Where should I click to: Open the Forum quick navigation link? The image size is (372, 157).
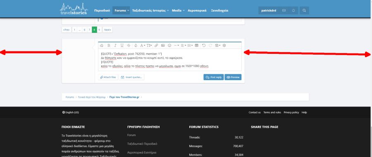131,135
